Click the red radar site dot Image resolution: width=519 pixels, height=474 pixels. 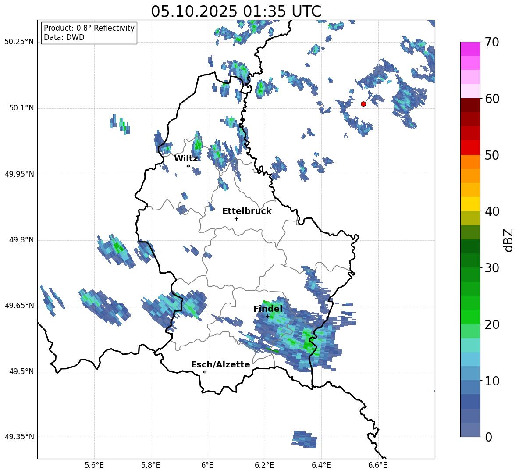[363, 104]
